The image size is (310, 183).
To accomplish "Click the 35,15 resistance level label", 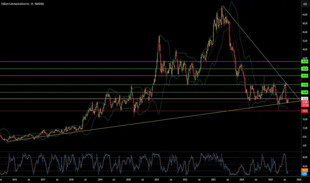I will click(x=304, y=76).
